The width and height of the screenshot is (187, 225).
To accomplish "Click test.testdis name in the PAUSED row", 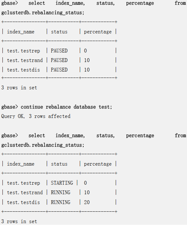I will coord(24,70).
